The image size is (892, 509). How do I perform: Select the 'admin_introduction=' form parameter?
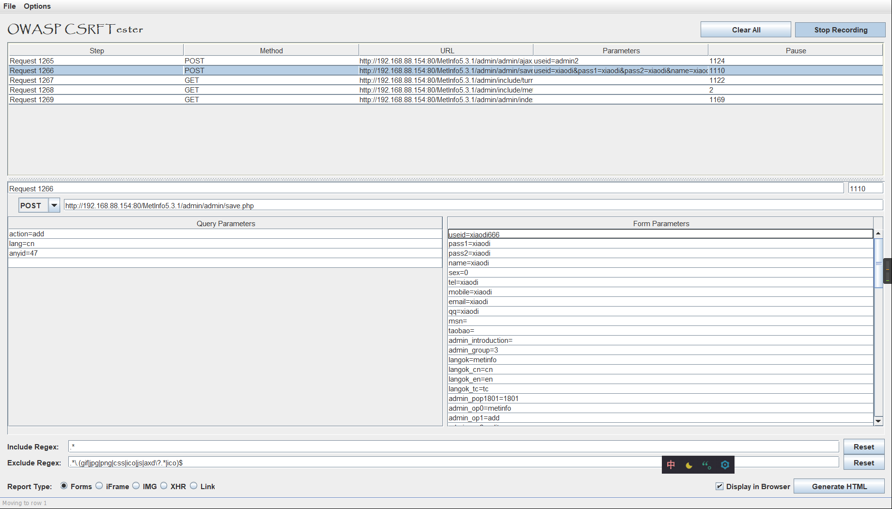tap(660, 340)
